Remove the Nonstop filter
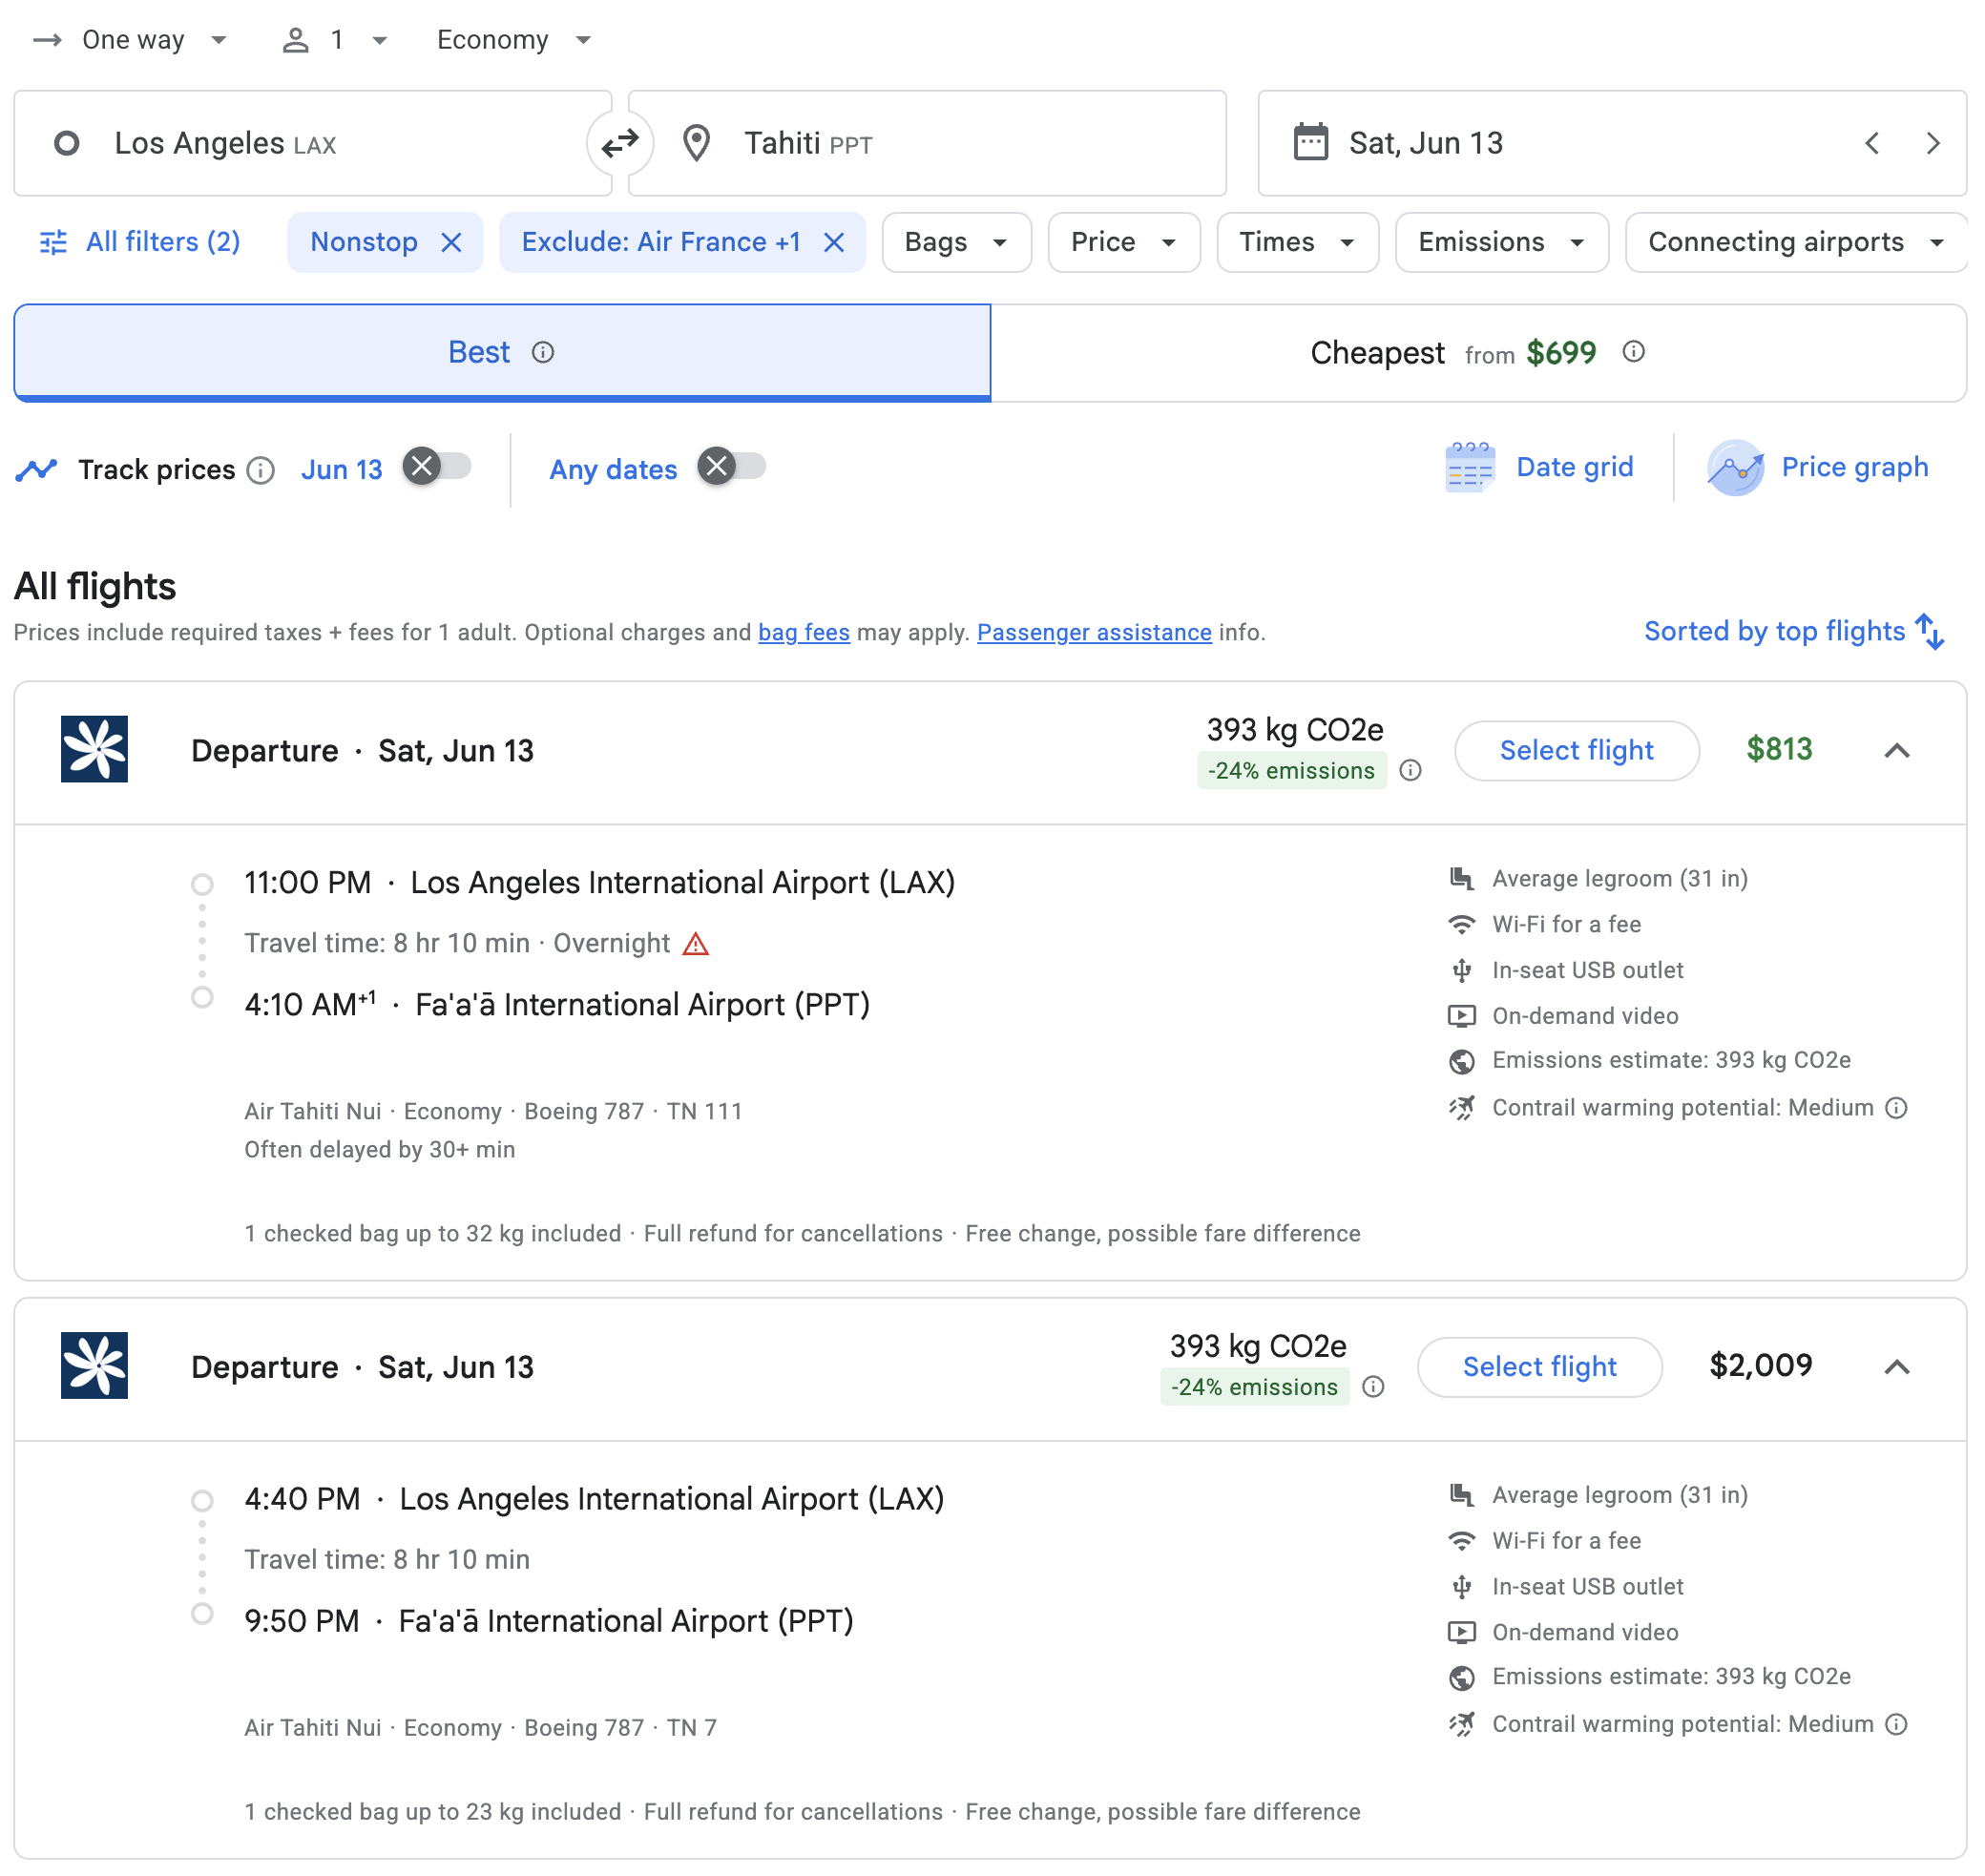Screen dimensions: 1985x1876 [451, 242]
